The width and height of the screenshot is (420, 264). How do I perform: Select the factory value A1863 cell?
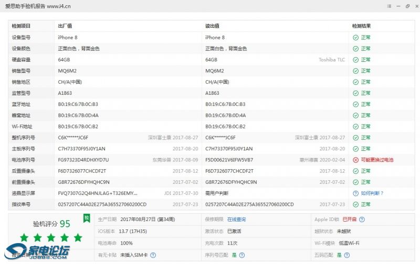point(65,93)
